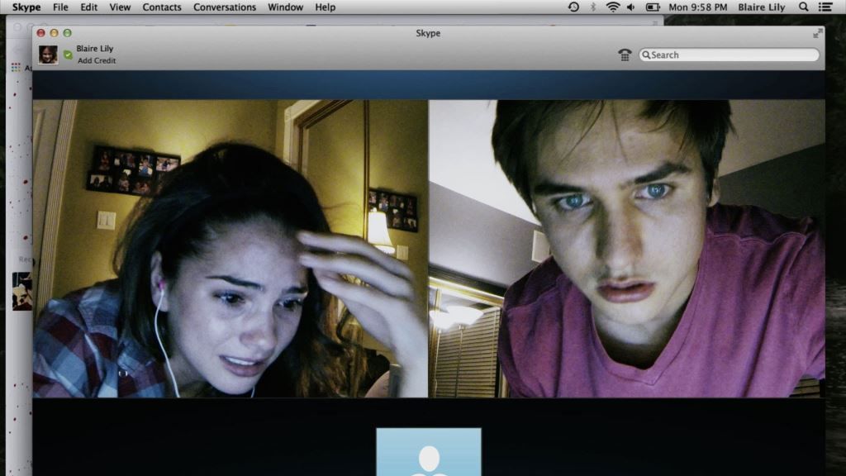The width and height of the screenshot is (846, 476).
Task: Open the Skype application menu
Action: [26, 7]
